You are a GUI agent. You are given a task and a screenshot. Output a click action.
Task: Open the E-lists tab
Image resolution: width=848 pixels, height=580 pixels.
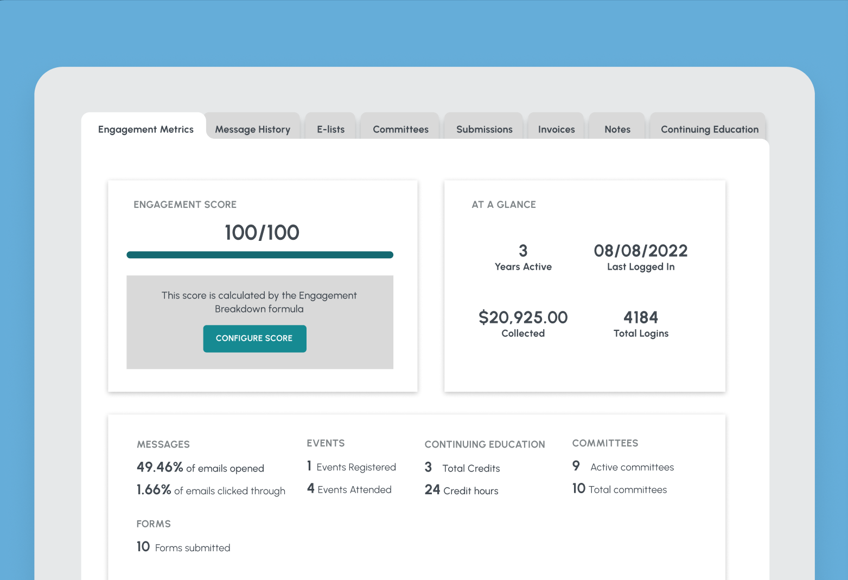[x=330, y=129]
